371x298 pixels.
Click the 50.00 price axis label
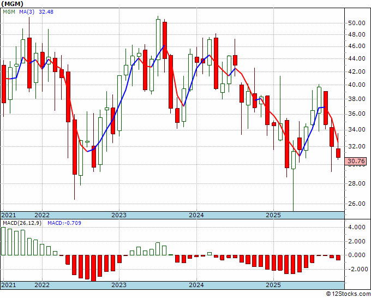356,23
